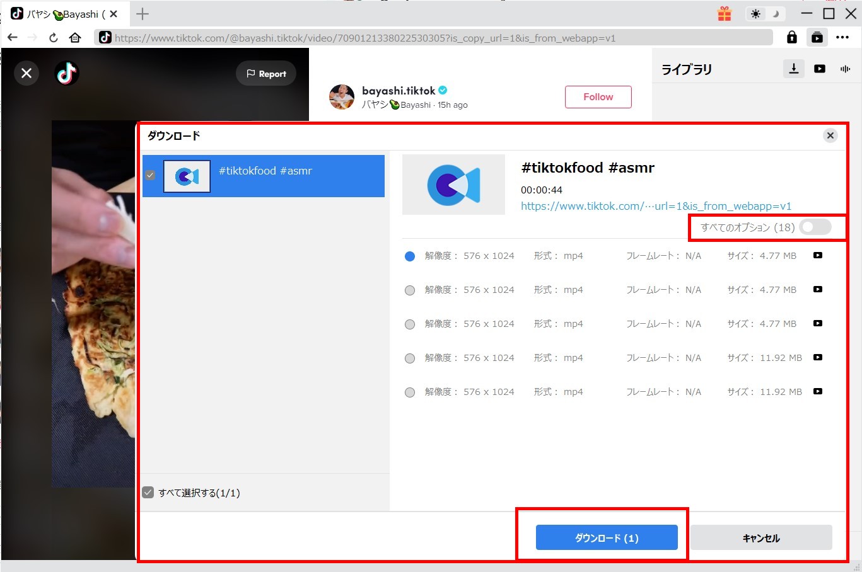Preview the first 4.77 MB video option
This screenshot has height=572, width=862.
817,255
